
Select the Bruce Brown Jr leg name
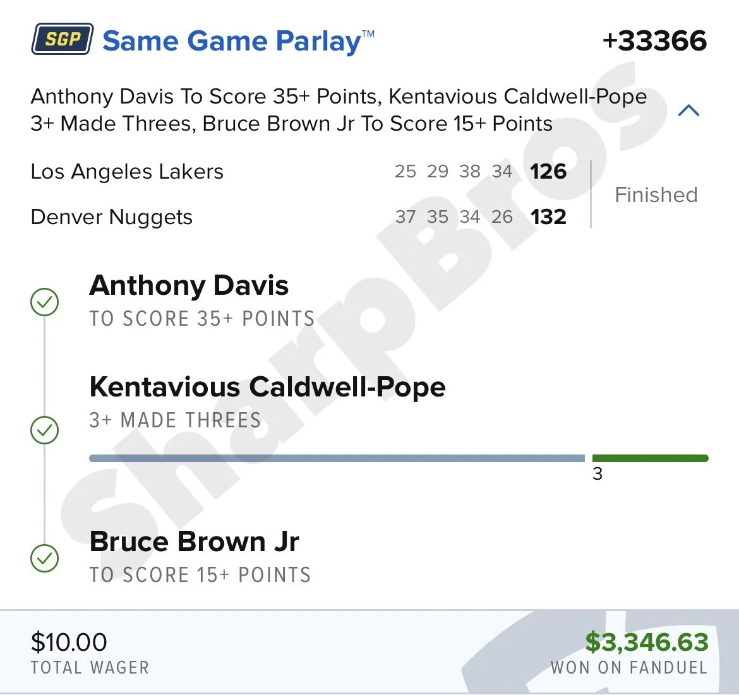point(194,542)
